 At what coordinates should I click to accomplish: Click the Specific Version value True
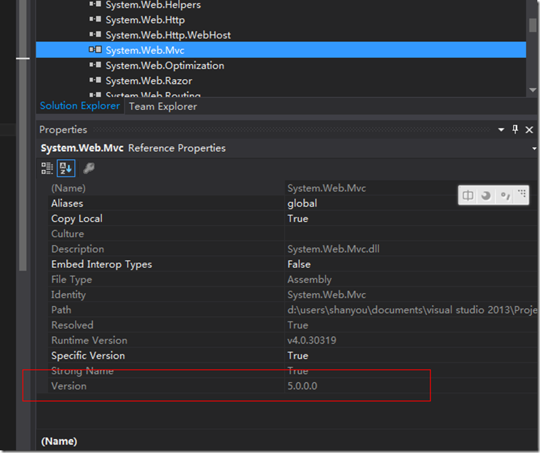[x=298, y=355]
